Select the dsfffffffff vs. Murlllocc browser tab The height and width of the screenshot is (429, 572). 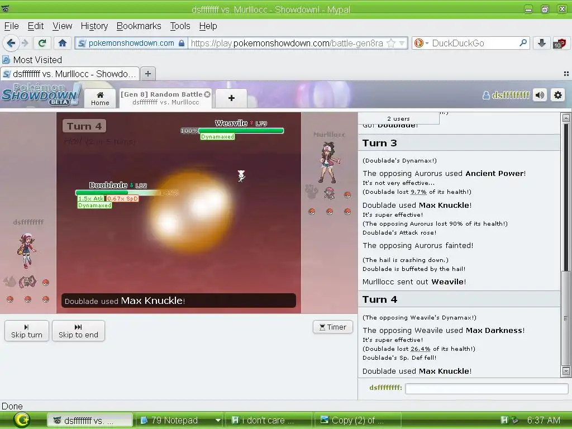coord(70,74)
